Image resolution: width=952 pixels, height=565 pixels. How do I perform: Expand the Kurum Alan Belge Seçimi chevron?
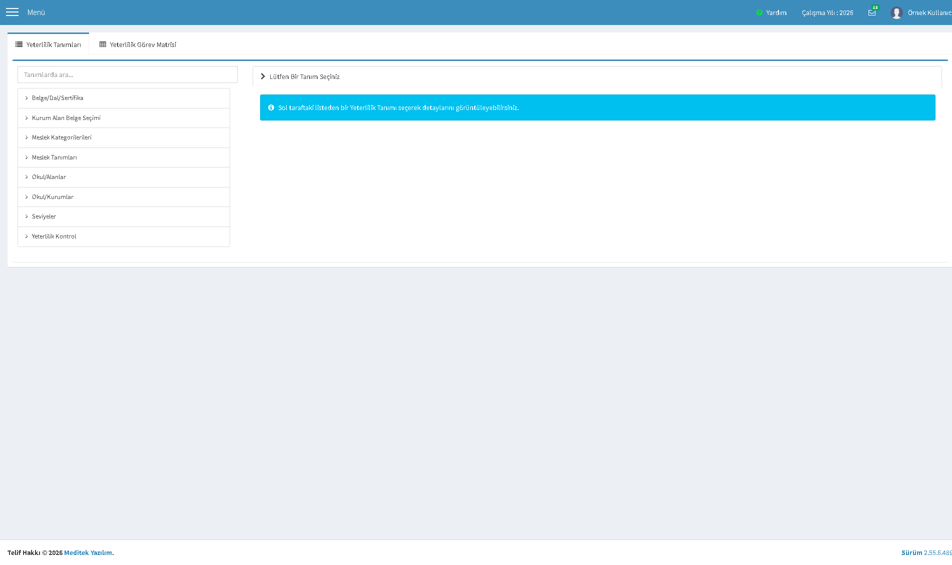[x=27, y=118]
